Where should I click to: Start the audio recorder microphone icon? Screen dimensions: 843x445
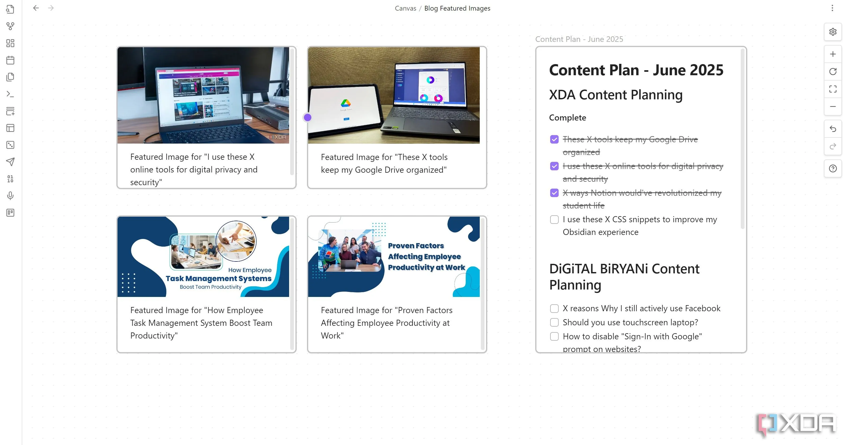pyautogui.click(x=11, y=196)
